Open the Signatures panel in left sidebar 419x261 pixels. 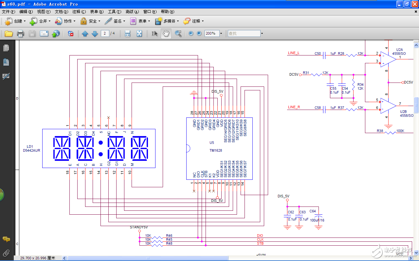pyautogui.click(x=6, y=76)
